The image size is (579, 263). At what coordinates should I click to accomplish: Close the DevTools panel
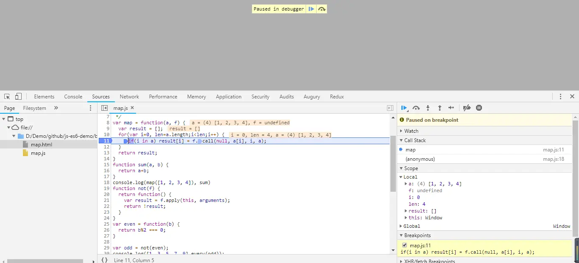coord(572,97)
